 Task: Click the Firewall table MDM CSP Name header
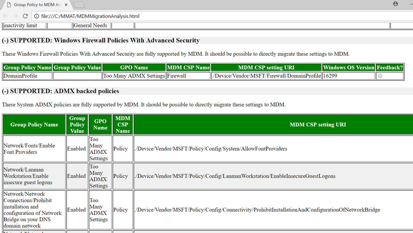[188, 67]
